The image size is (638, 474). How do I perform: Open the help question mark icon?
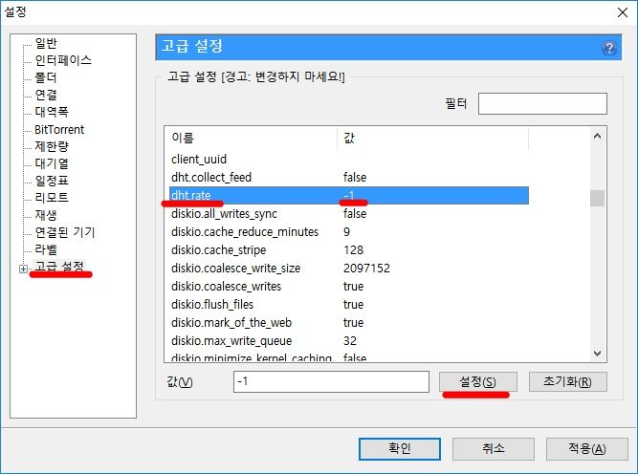[608, 48]
